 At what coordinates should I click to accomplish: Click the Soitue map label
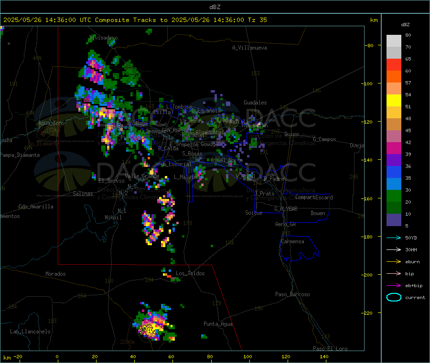(254, 213)
